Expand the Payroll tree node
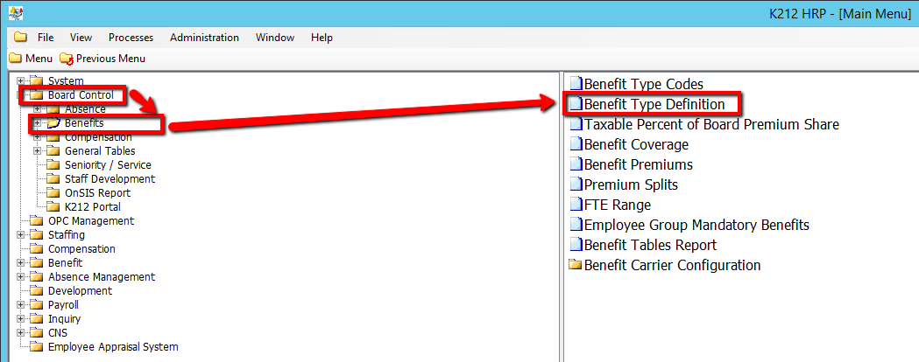 (x=21, y=305)
